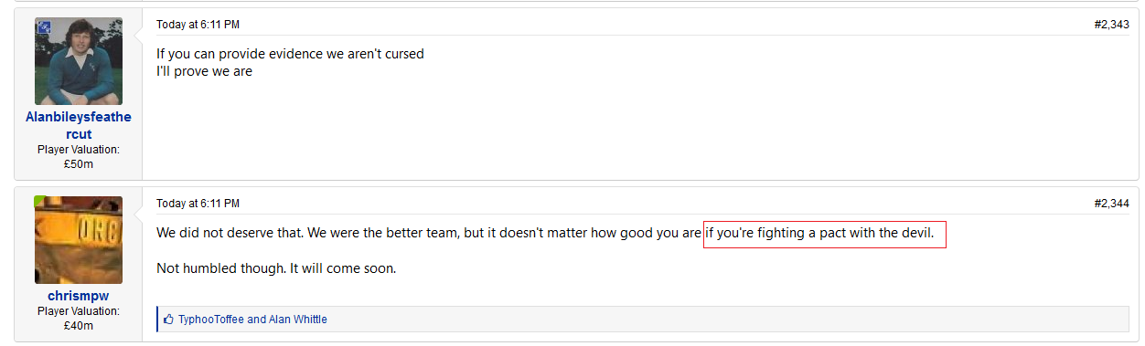Click the timestamp on chrismpw's post

tap(198, 204)
